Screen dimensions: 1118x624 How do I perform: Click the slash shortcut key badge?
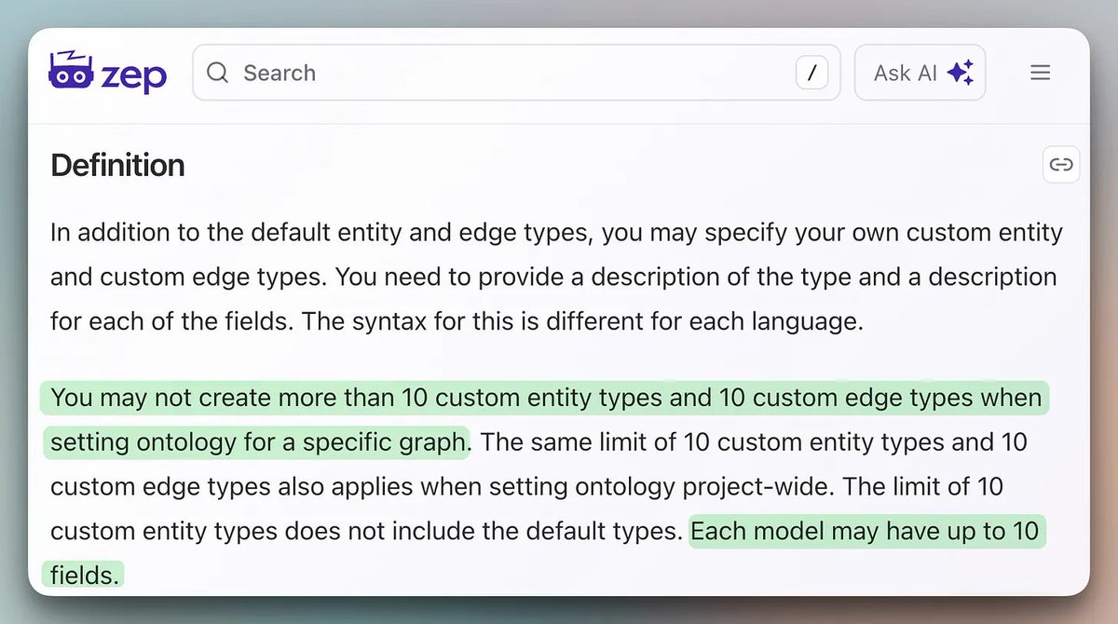811,74
